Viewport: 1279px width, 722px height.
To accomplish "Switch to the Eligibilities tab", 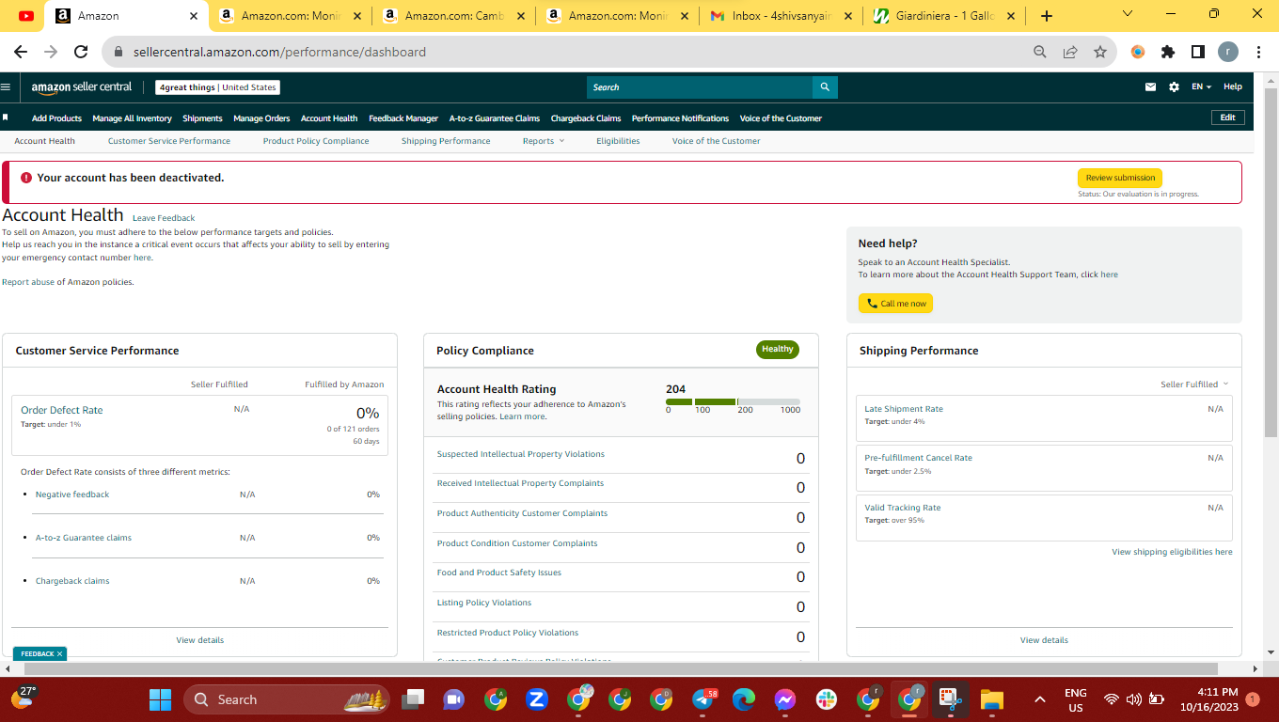I will coord(618,141).
